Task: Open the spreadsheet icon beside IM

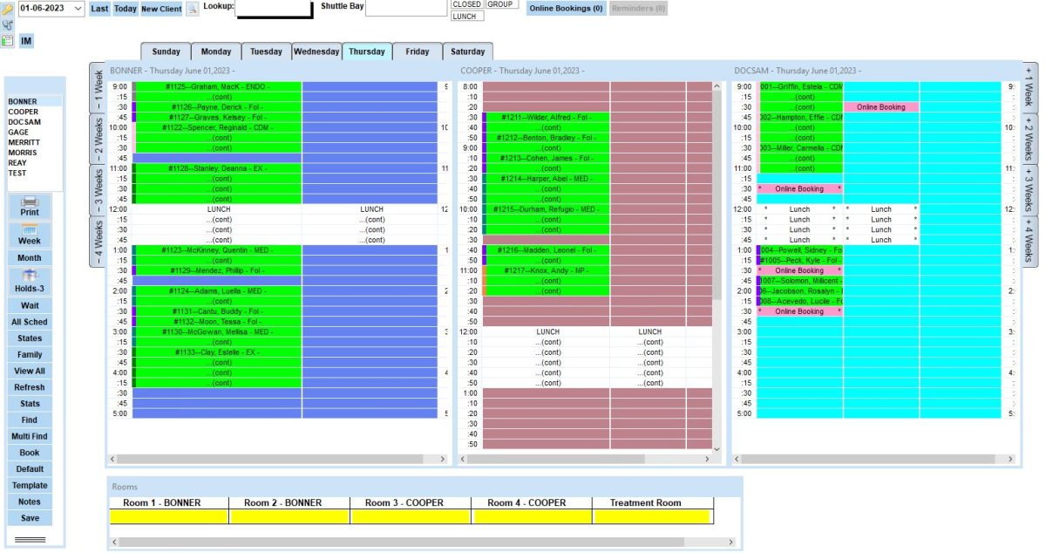Action: [8, 40]
